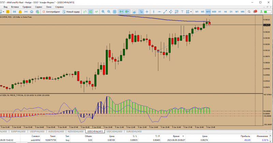Open the search magnifier icon
This screenshot has width=273, height=143.
coord(249,12)
